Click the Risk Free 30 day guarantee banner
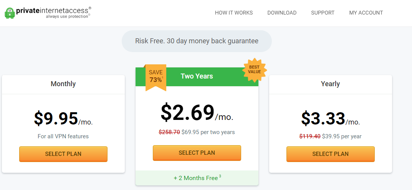 (197, 41)
